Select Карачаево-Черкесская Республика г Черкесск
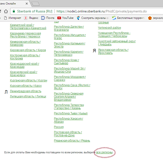The height and width of the screenshot is (163, 163). click(x=25, y=35)
